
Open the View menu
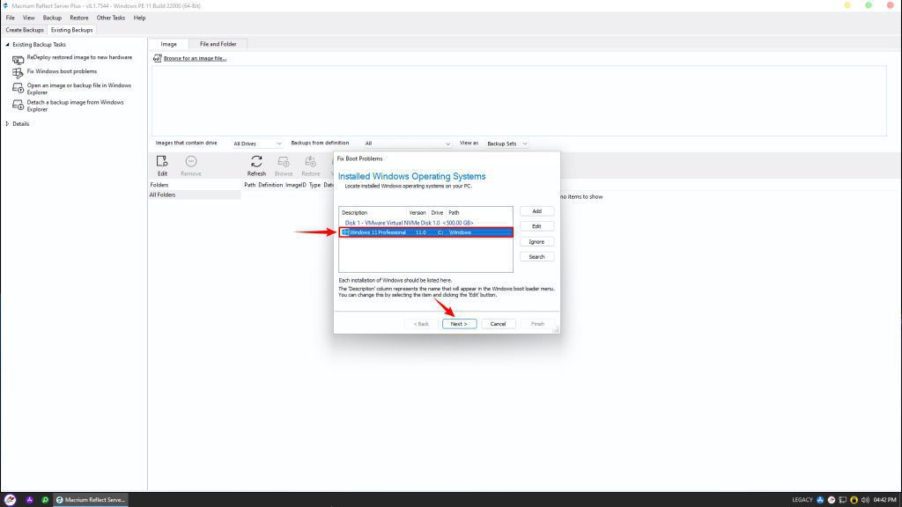pos(29,18)
